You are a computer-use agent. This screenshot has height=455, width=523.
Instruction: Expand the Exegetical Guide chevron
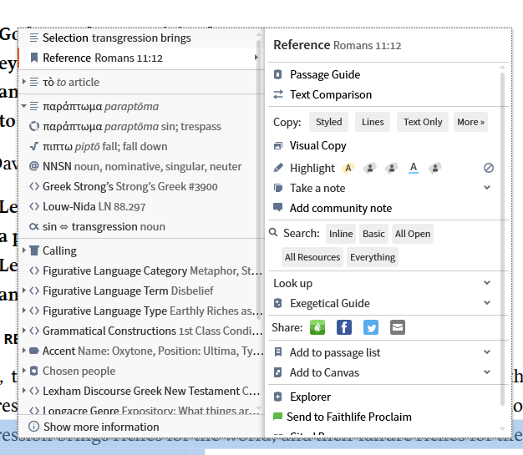pos(487,303)
